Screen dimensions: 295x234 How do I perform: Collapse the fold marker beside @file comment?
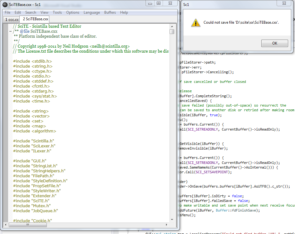tap(10, 31)
